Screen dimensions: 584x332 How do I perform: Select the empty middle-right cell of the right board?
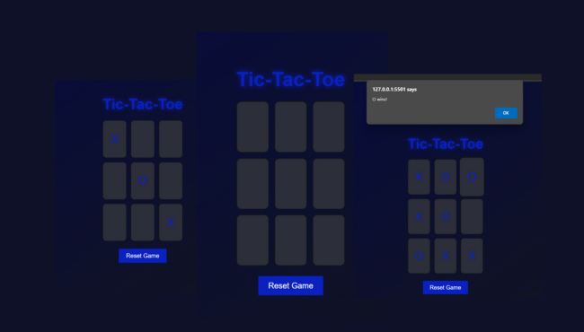pos(472,216)
